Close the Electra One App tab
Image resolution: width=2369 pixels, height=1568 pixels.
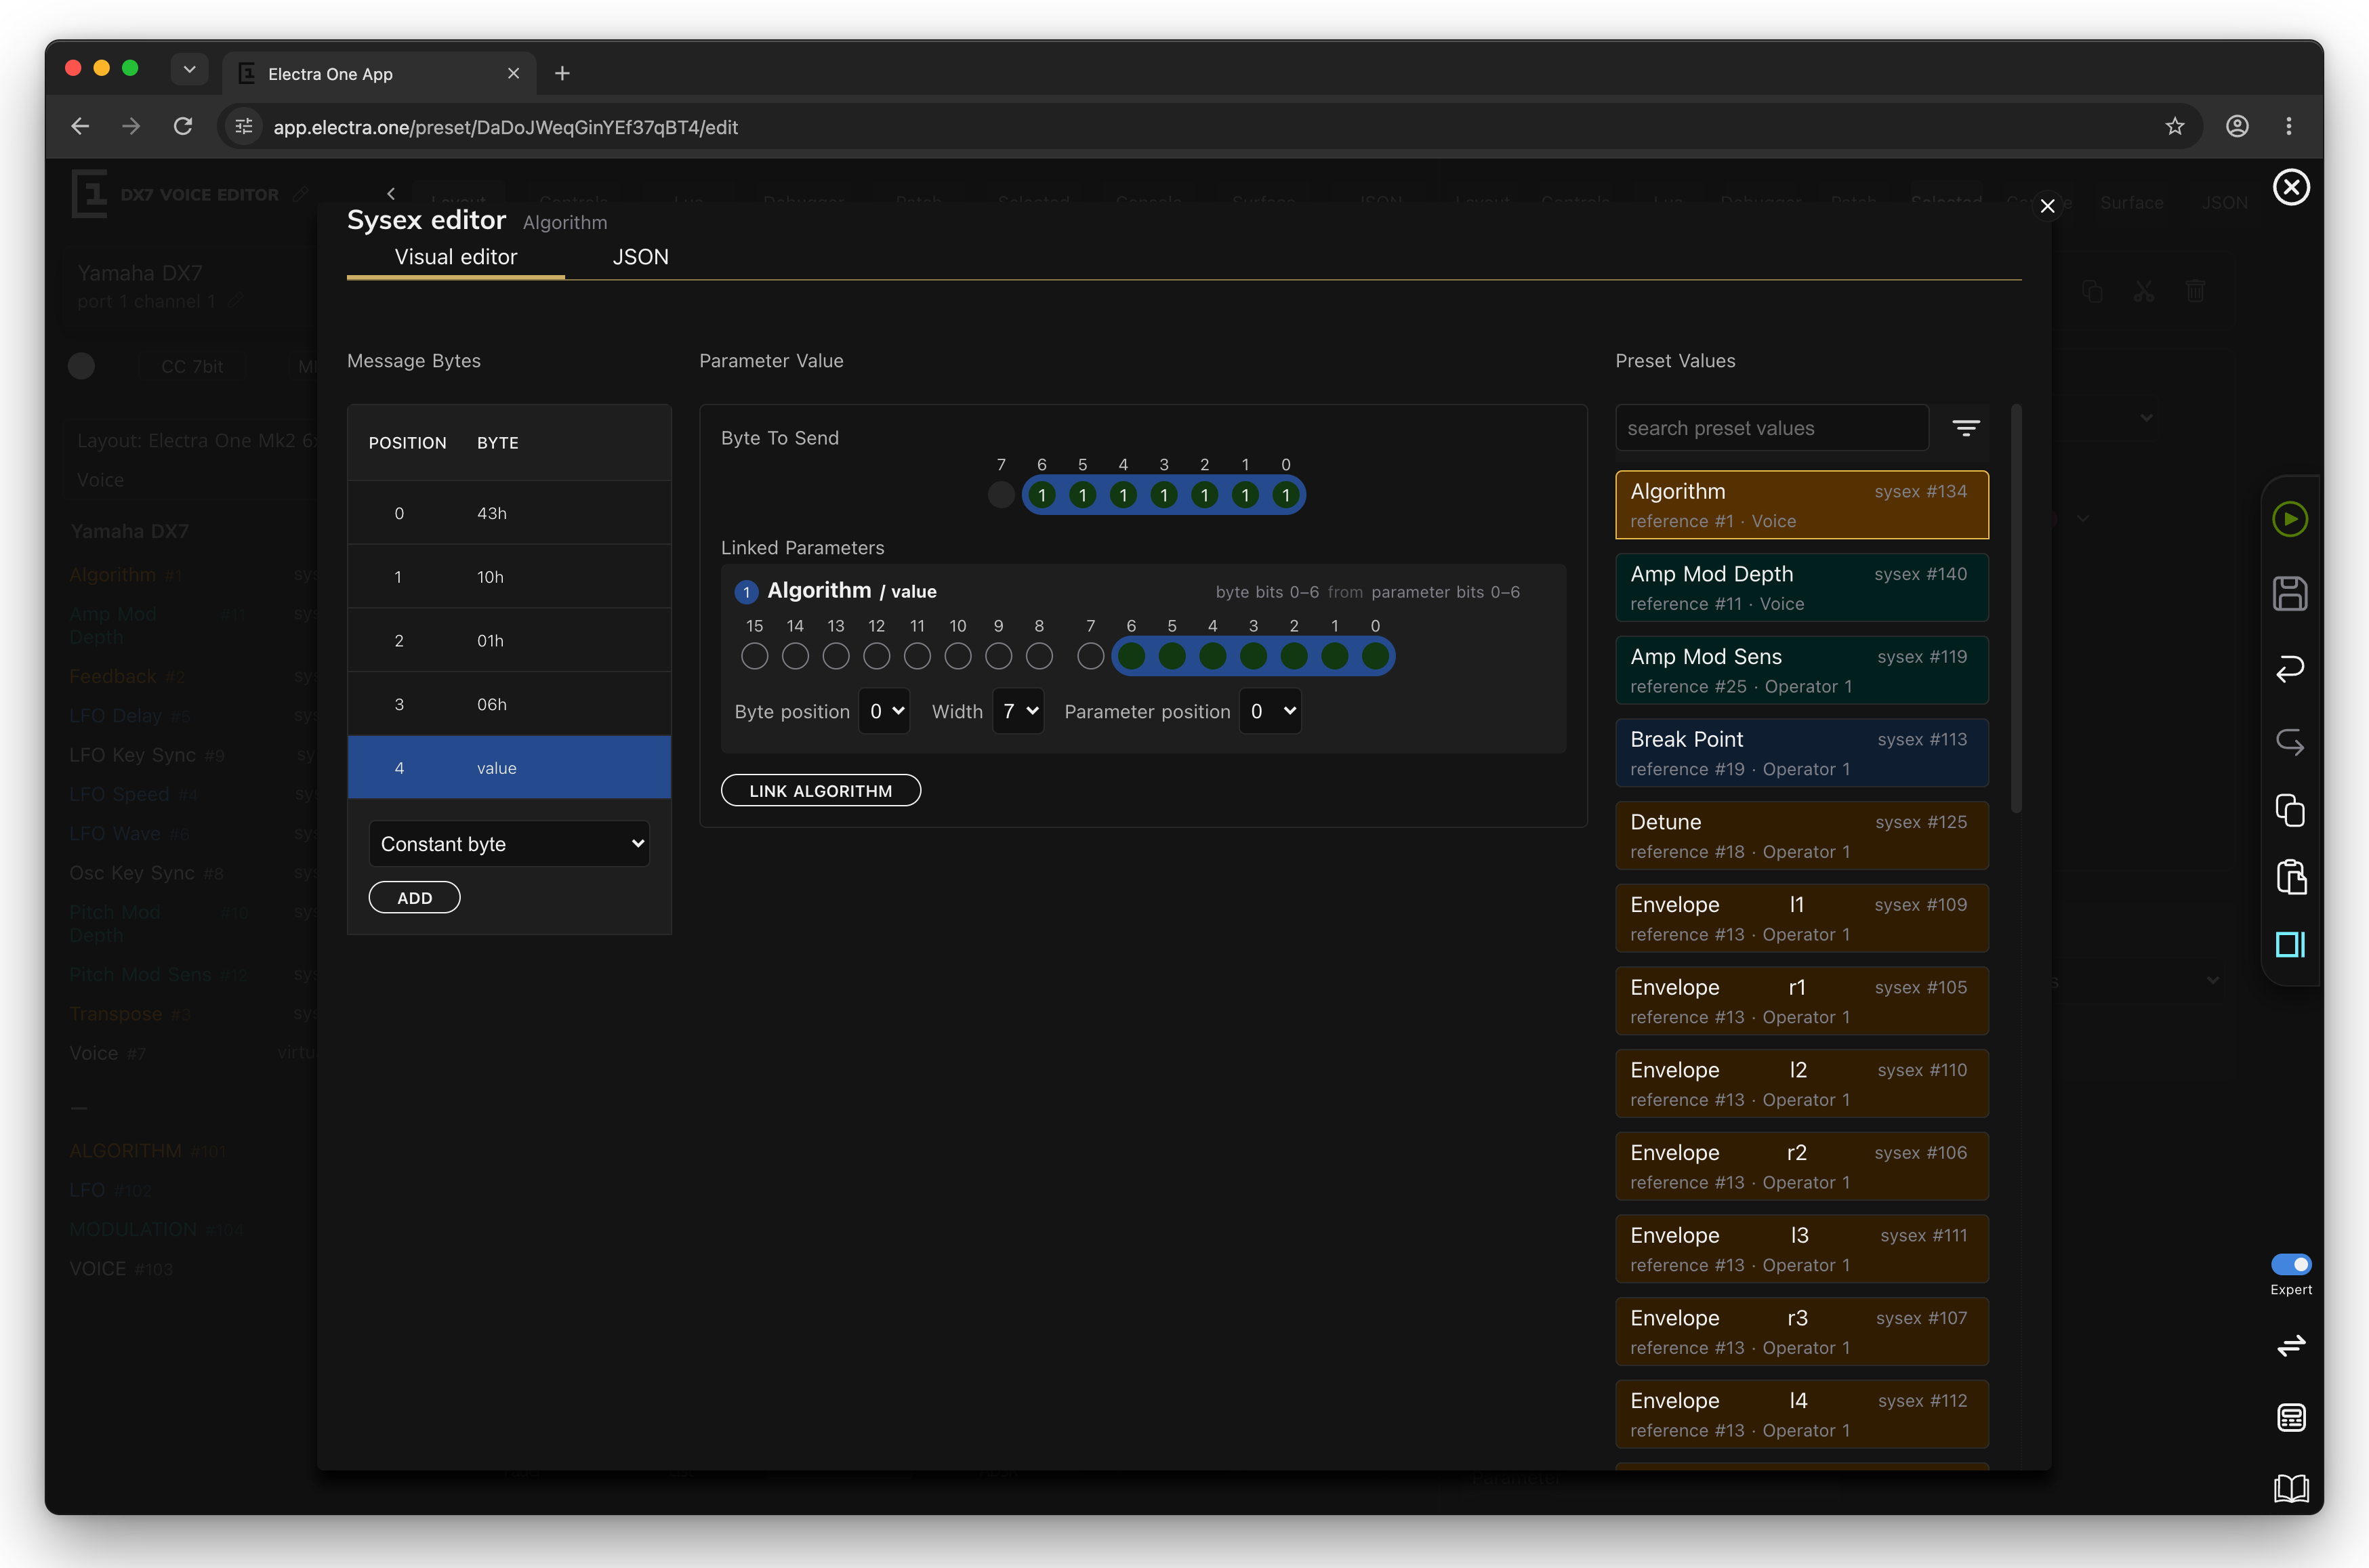pos(514,73)
